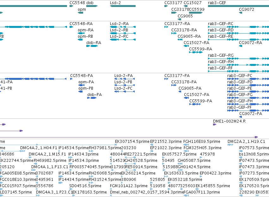Click the rab3-GEF-RD transcript label
Screen dimensions: 269x197
coord(221,30)
